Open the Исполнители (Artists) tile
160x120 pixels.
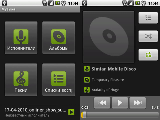21,38
